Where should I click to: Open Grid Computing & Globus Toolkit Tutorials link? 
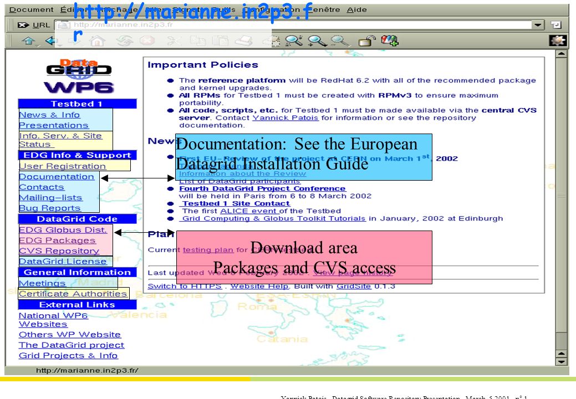click(x=274, y=218)
